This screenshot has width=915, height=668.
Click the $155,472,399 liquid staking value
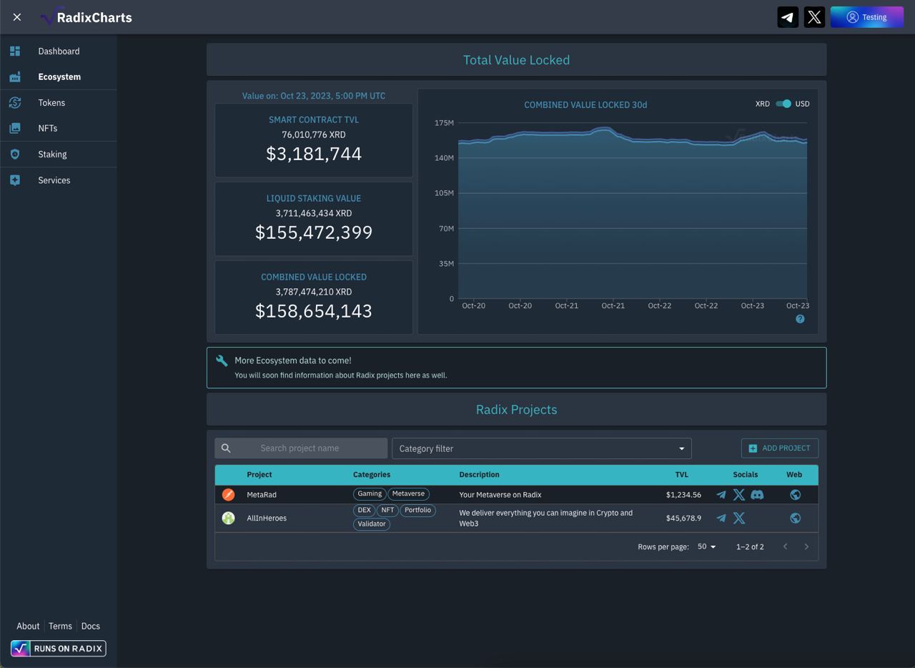pyautogui.click(x=314, y=232)
